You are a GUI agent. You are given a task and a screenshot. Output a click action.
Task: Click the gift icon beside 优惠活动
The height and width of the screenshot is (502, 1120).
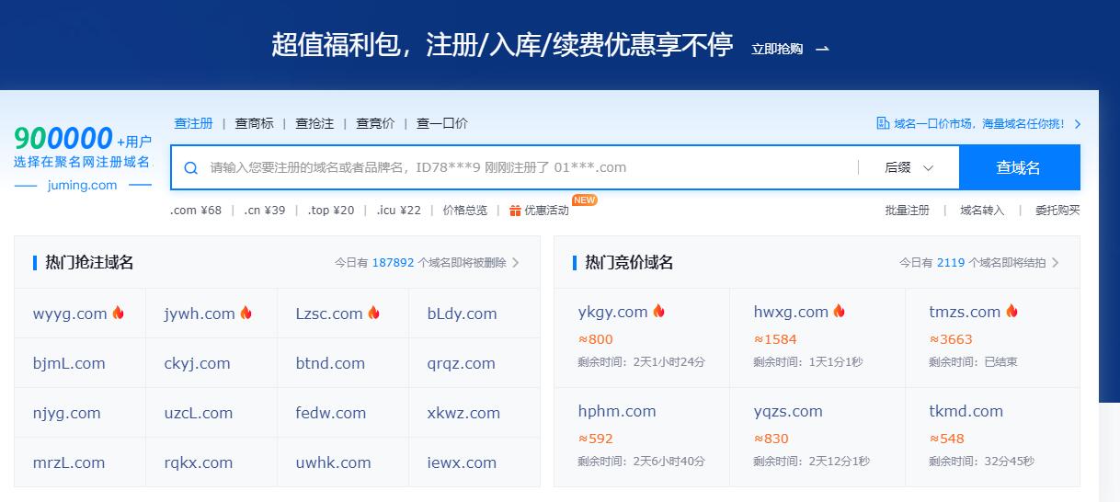[515, 211]
